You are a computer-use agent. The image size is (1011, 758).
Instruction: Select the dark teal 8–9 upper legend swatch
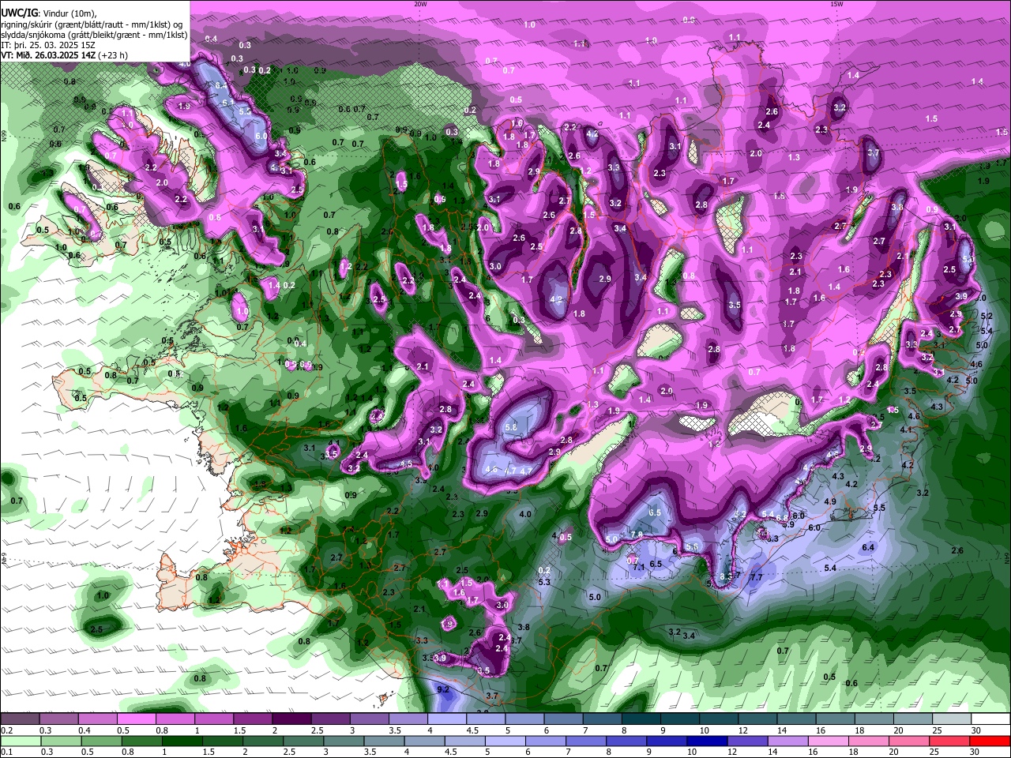click(x=640, y=719)
